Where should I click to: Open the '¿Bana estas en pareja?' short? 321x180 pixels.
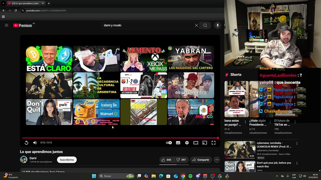[236, 99]
